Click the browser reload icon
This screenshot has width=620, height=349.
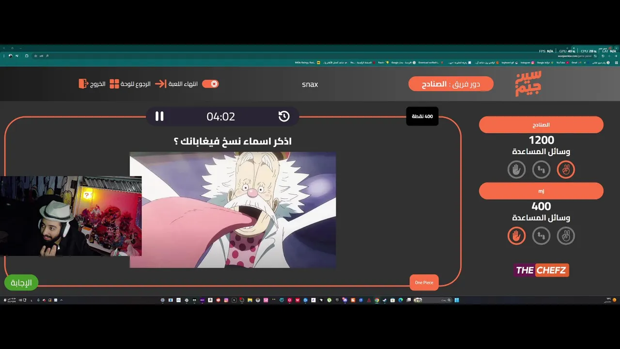click(603, 56)
